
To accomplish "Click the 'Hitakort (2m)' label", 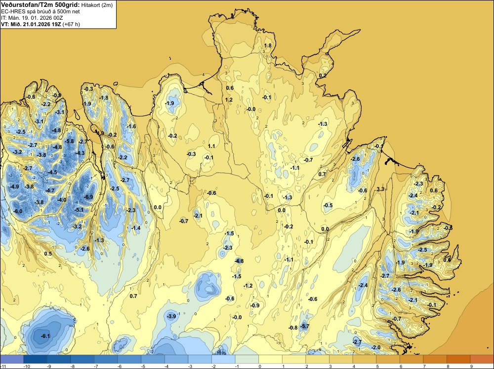I will coord(97,5).
